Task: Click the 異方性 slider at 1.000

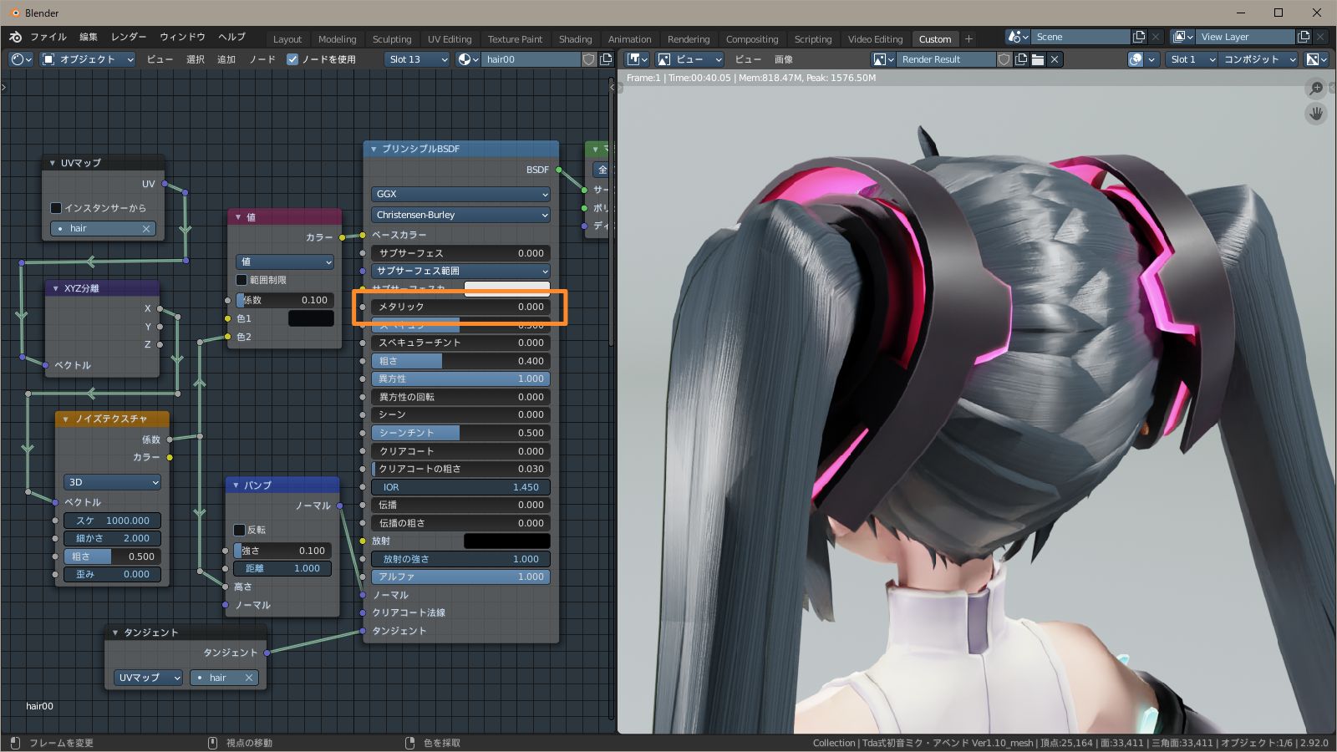Action: 460,379
